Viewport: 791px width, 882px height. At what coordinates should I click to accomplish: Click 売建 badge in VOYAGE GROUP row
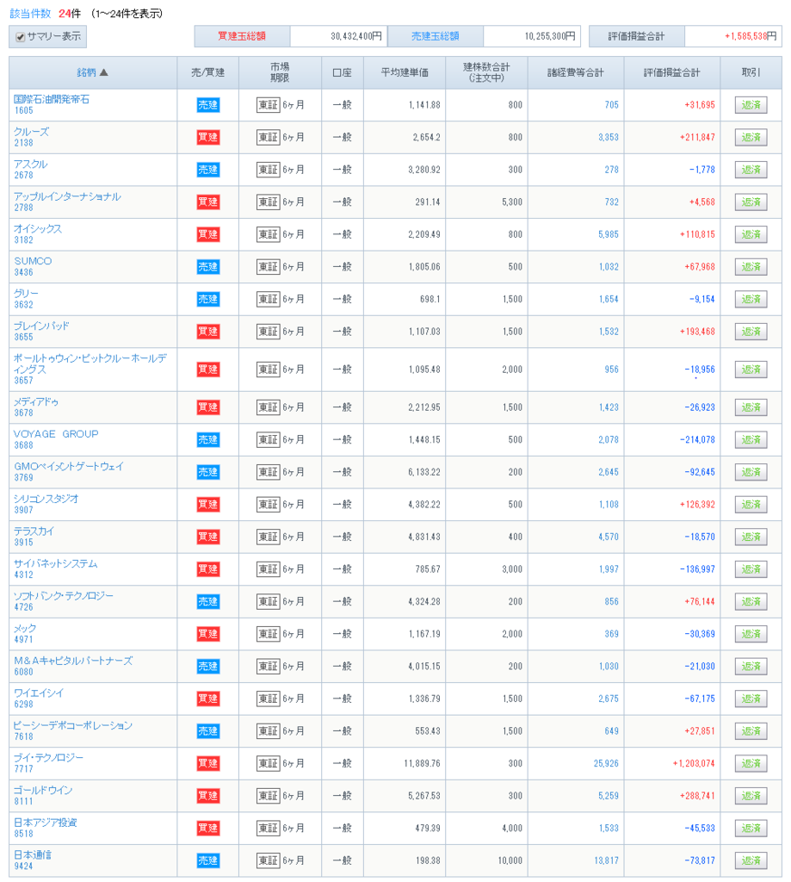point(208,440)
